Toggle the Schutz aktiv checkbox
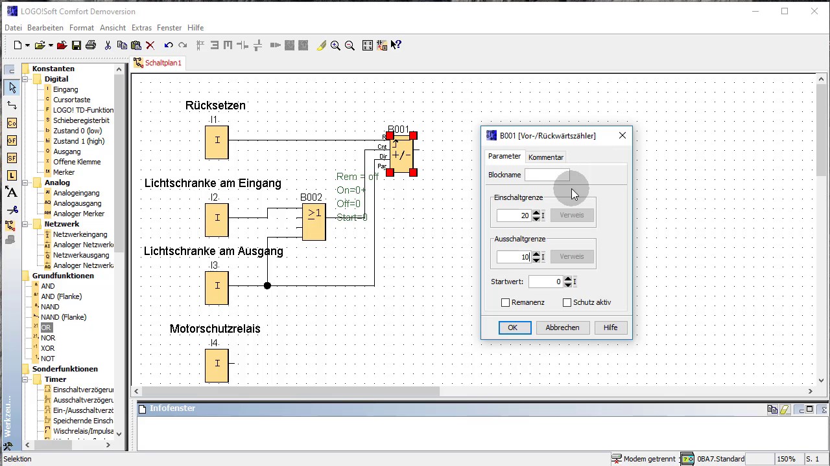This screenshot has width=830, height=466. click(567, 302)
